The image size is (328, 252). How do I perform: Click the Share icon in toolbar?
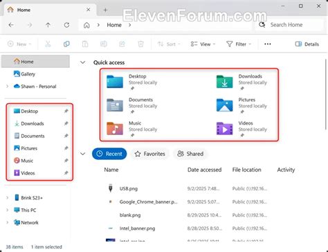point(122,44)
